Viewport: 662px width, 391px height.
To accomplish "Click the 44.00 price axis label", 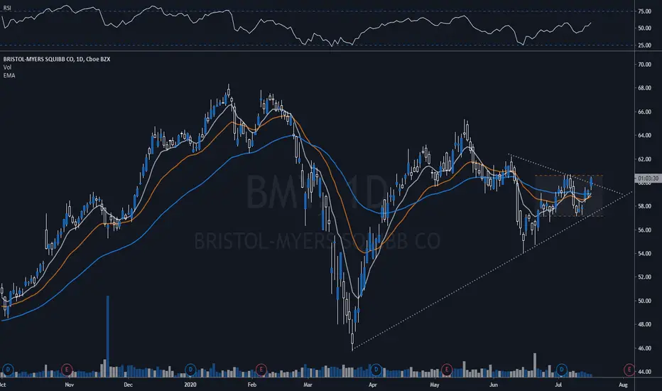I will point(645,372).
